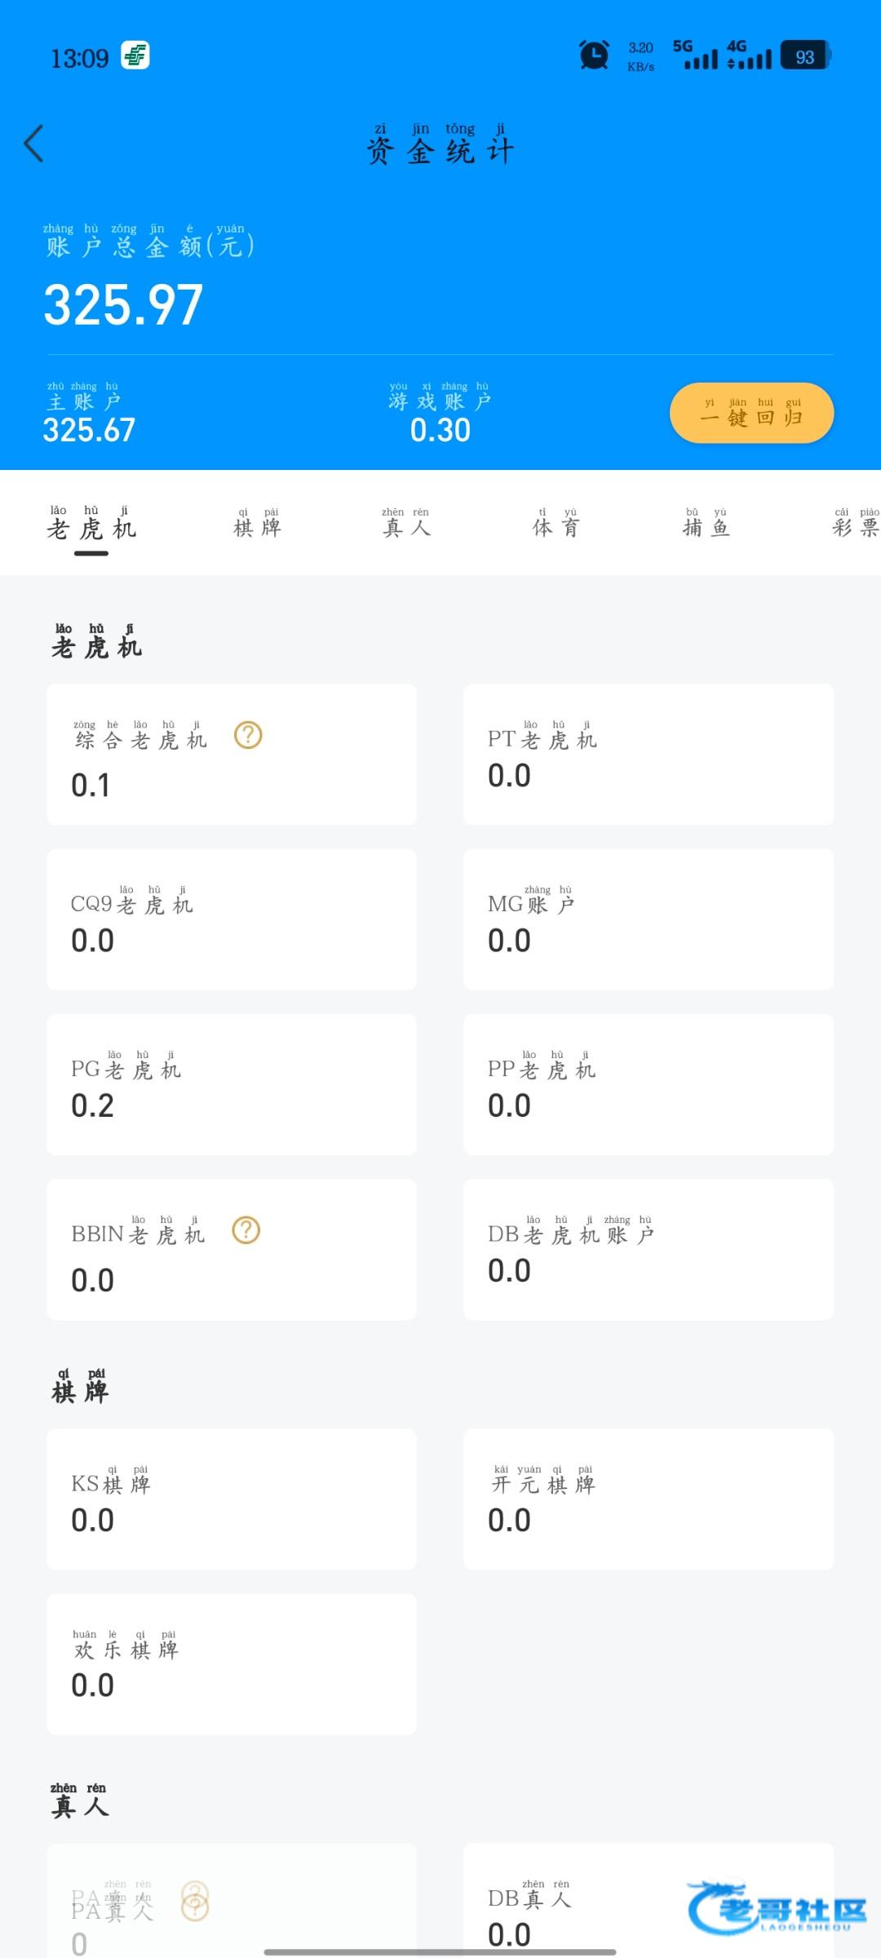The image size is (881, 1958).
Task: Tap the back arrow icon
Action: [34, 144]
